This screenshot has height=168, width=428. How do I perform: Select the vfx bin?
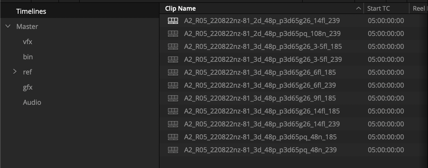tap(28, 42)
